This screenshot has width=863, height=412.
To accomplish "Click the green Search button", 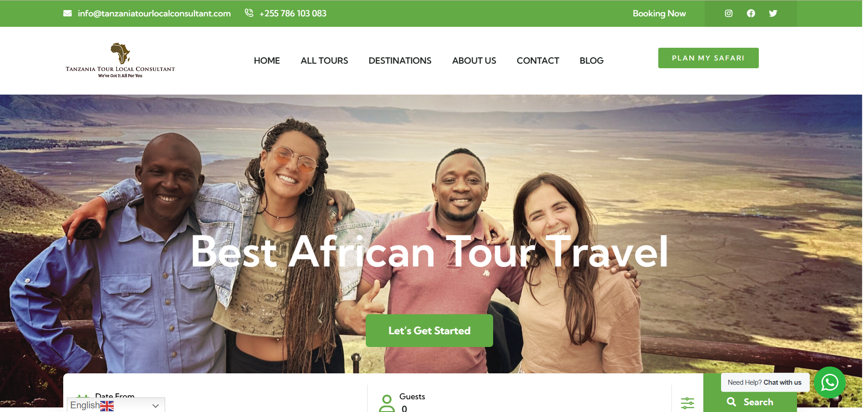I will click(x=750, y=402).
